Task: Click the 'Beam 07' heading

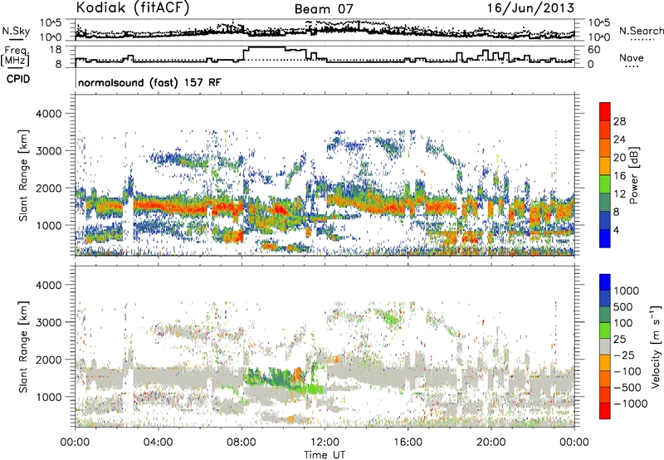Action: click(324, 9)
